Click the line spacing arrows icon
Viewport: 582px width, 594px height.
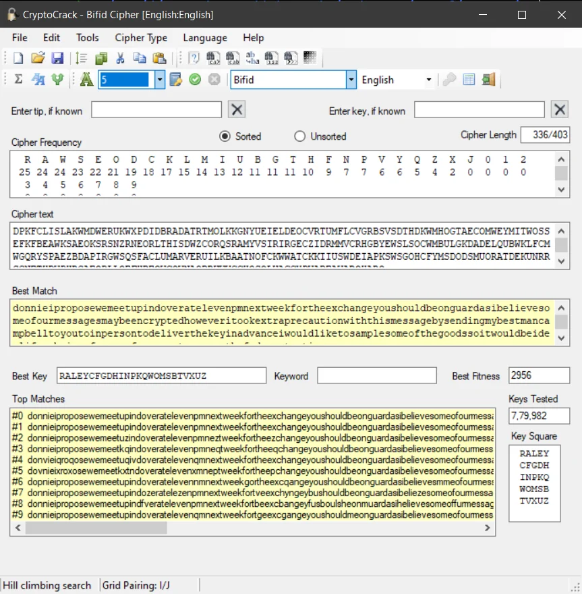pyautogui.click(x=81, y=58)
